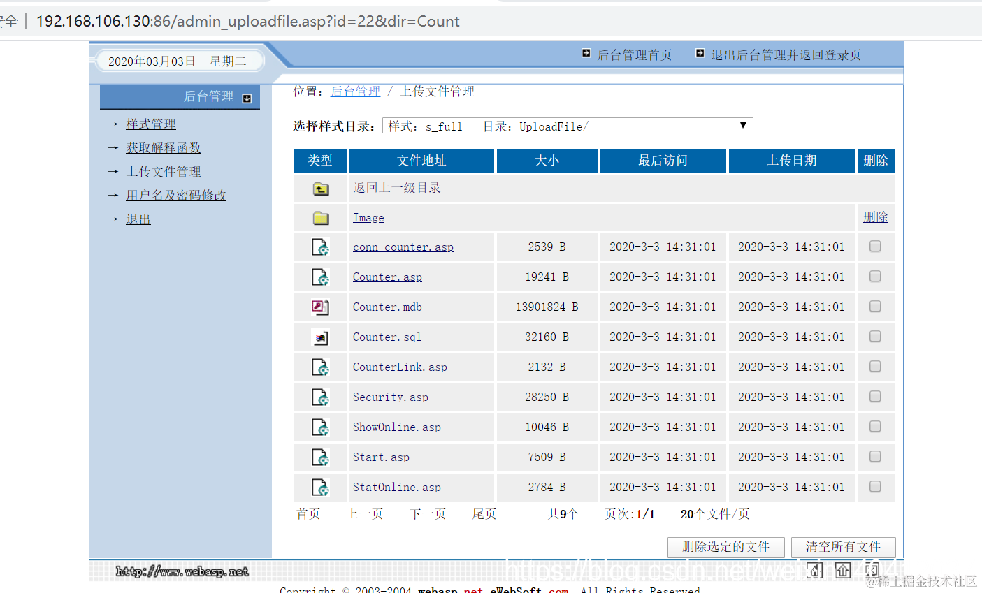Screen dimensions: 982x593
Task: Open the ShowOnline.asp file link
Action: point(397,427)
